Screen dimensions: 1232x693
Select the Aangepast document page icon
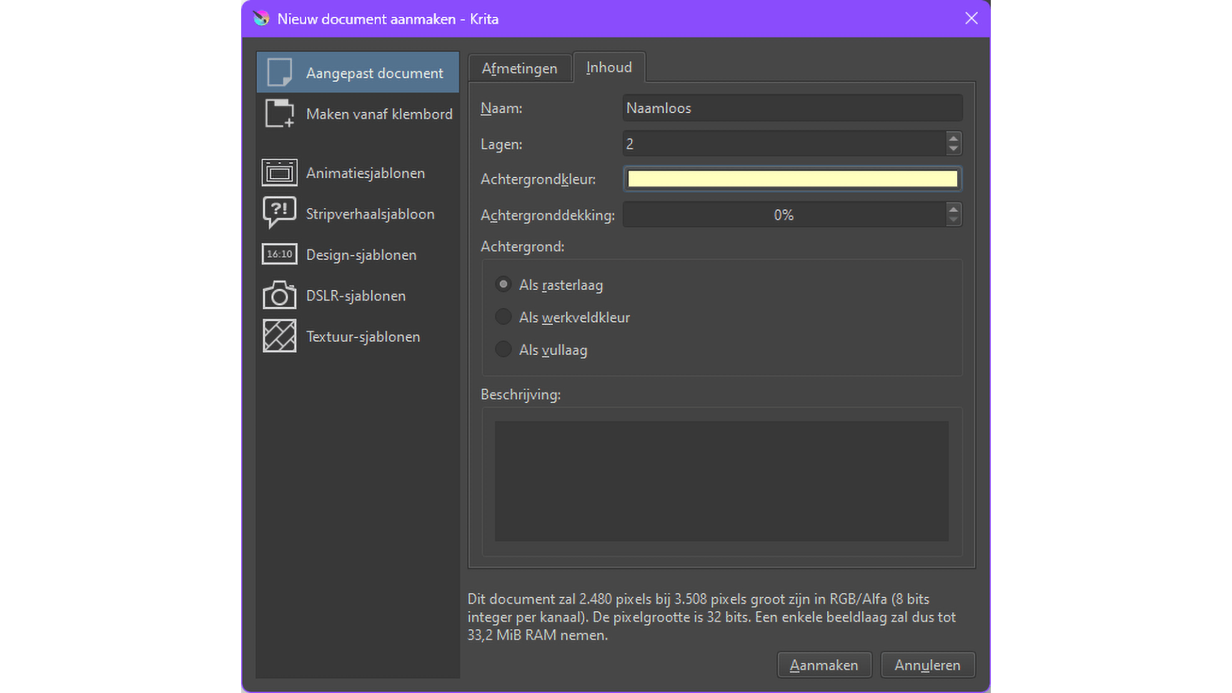click(279, 72)
